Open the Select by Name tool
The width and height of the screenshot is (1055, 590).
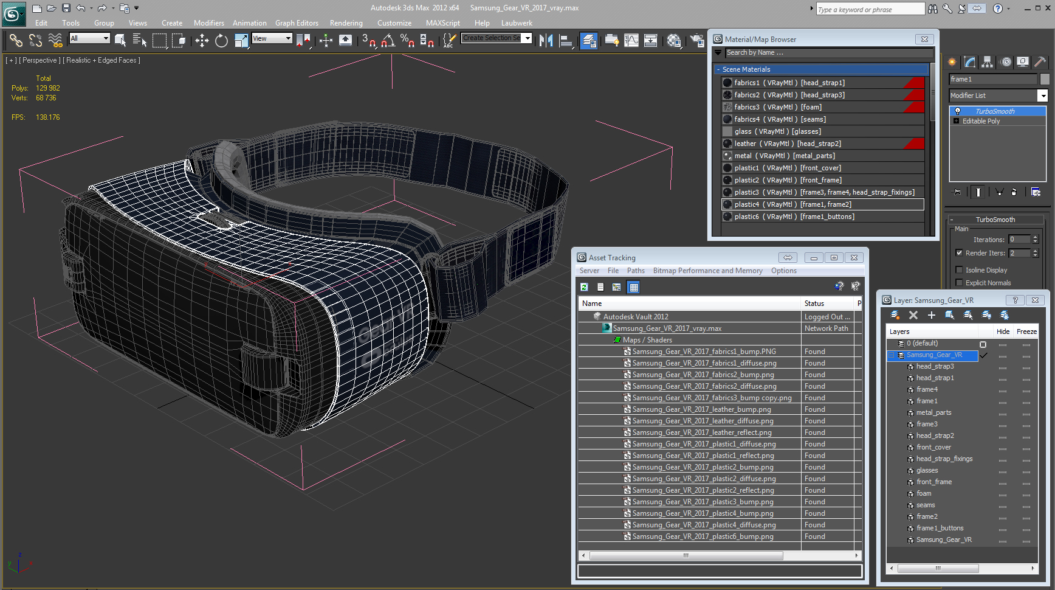click(x=140, y=41)
